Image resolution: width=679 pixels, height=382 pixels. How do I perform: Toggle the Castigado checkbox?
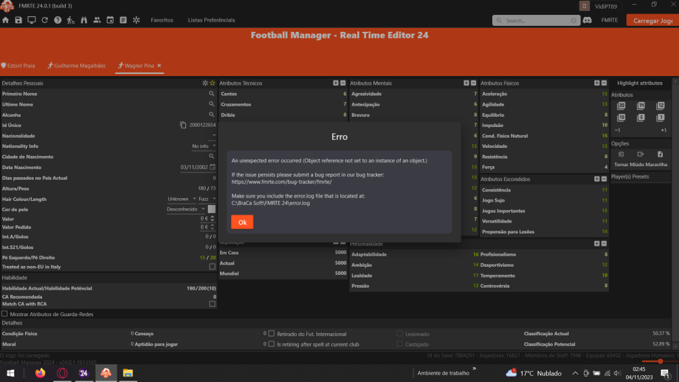coord(400,344)
